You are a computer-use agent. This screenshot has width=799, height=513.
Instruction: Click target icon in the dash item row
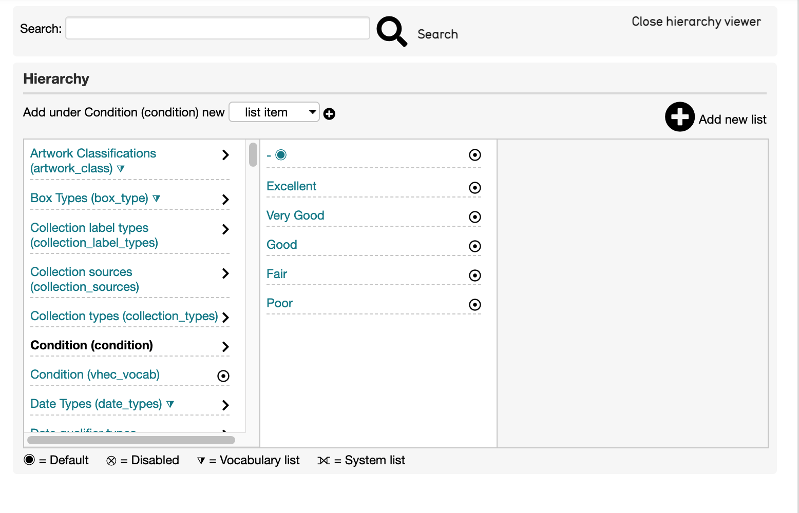[x=475, y=155]
